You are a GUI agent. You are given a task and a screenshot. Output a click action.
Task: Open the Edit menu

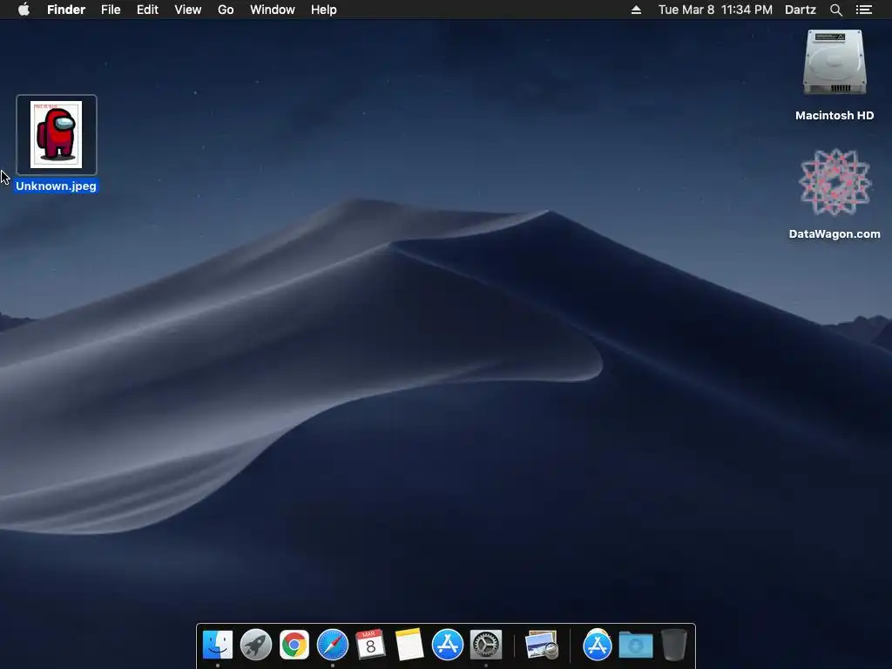147,10
